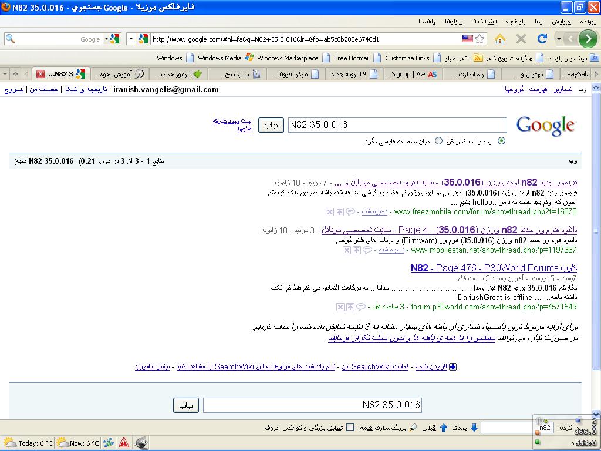The width and height of the screenshot is (601, 451).
Task: Open a new tab with plus button
Action: 15,73
